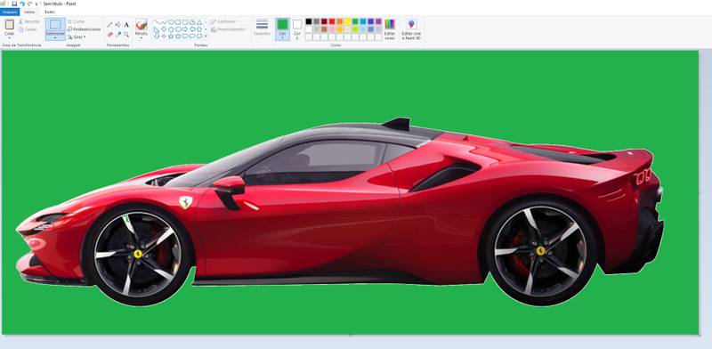This screenshot has height=349, width=712.
Task: Open the Preenchimento fill dropdown
Action: (x=229, y=29)
